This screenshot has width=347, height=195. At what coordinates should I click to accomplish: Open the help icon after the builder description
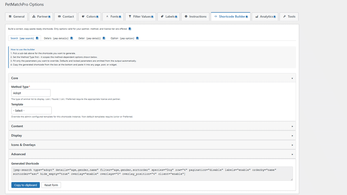pos(130,29)
